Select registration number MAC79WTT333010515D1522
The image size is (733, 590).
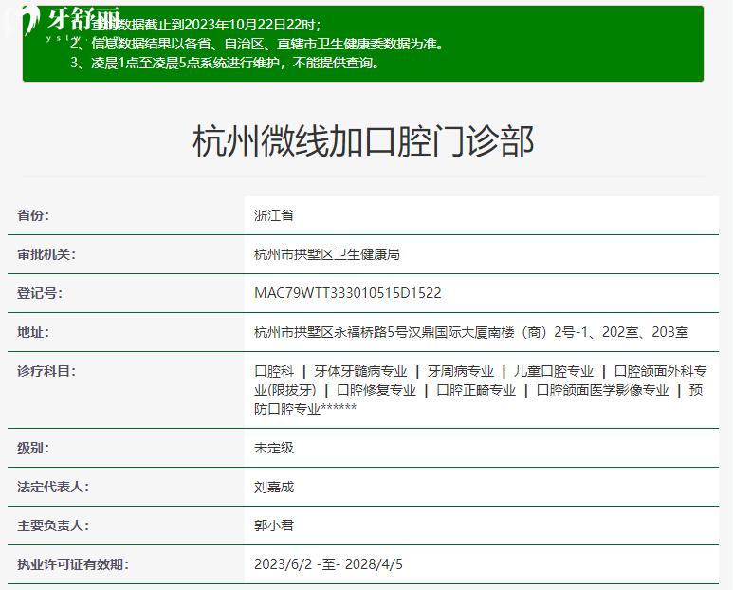click(x=348, y=293)
